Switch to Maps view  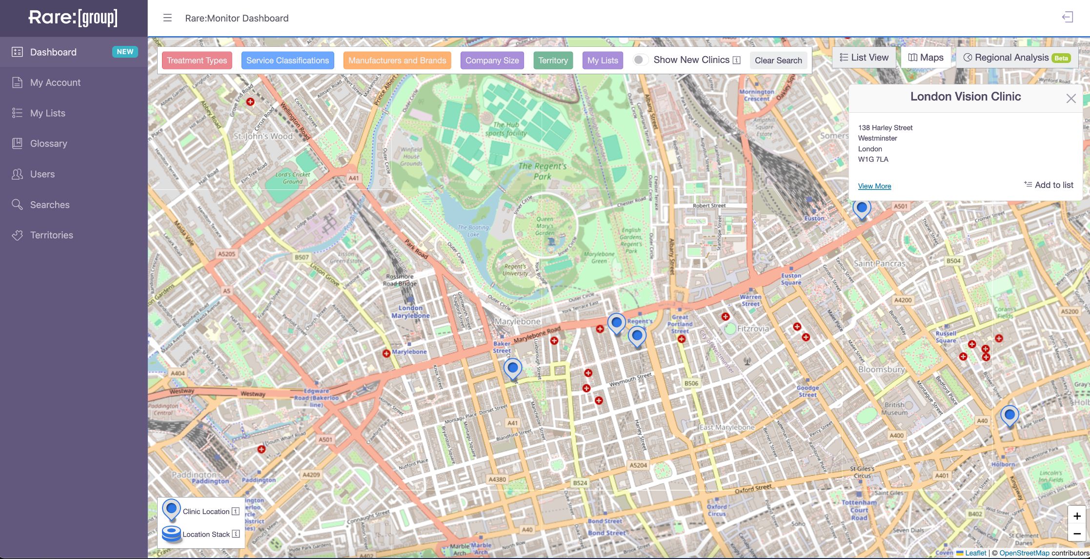[x=926, y=58]
